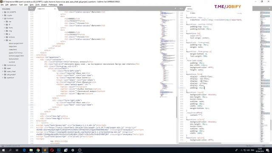
Task: Click the form action="POST" line
Action: click(59, 68)
